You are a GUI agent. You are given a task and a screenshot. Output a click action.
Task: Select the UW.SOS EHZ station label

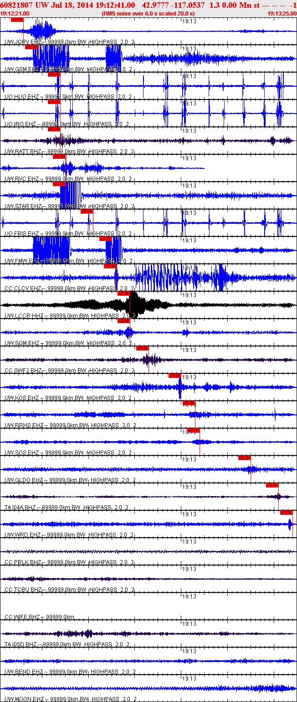(22, 452)
